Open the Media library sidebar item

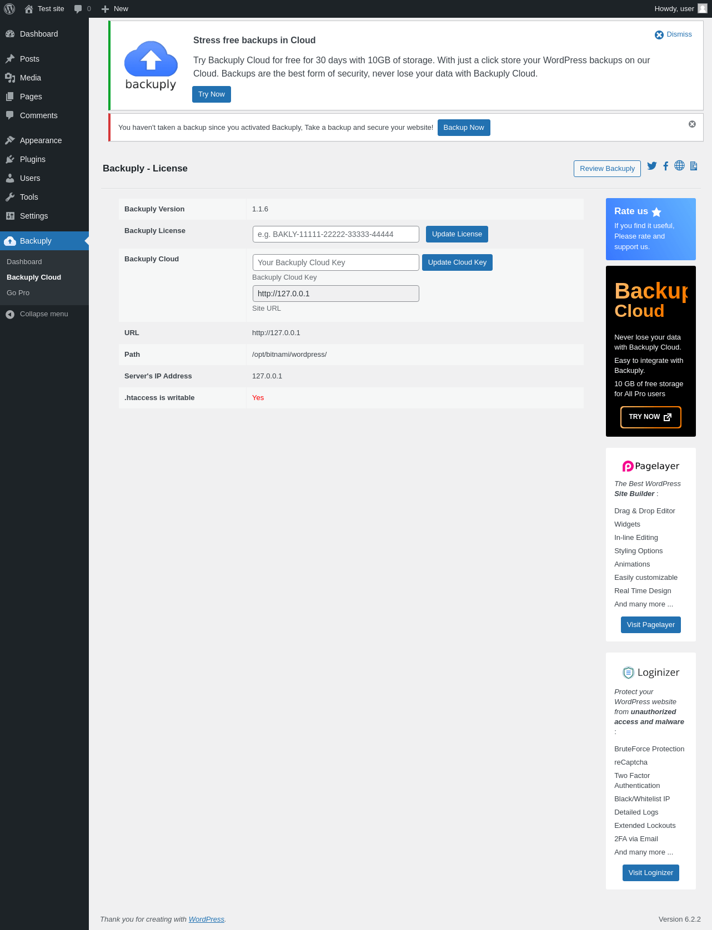click(44, 78)
